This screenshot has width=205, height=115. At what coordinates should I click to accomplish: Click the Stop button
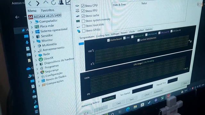coord(101,109)
